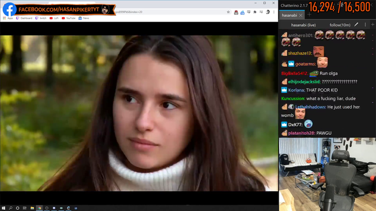
Task: Click username BigBalla5412 in chat
Action: point(294,73)
